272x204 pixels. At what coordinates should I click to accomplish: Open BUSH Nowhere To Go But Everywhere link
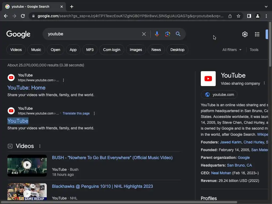(x=112, y=158)
